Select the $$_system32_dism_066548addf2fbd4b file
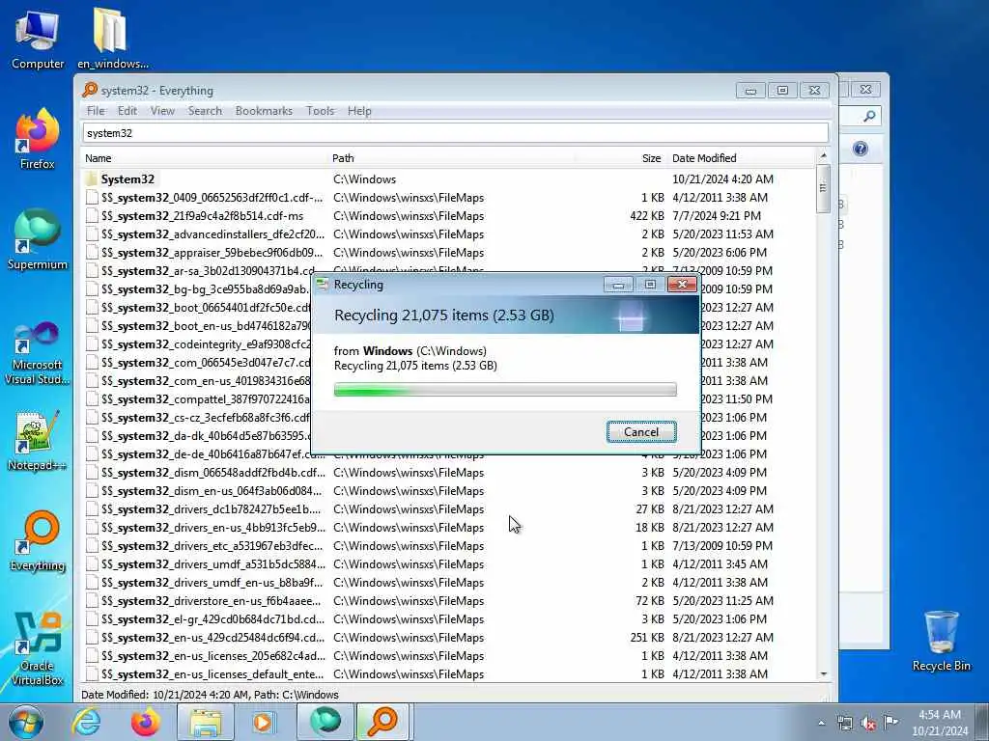989x741 pixels. point(448,472)
